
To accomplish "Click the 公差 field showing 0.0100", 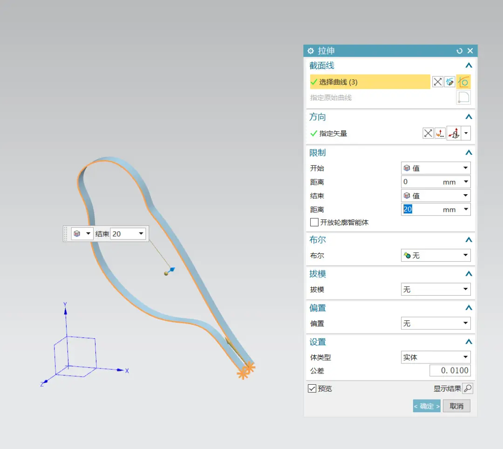I will click(450, 370).
